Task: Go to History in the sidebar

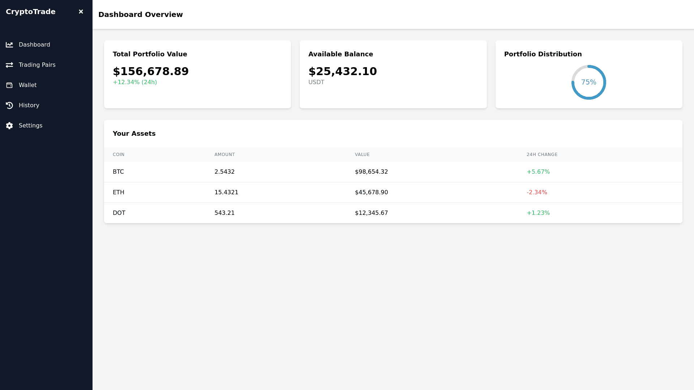Action: point(29,105)
